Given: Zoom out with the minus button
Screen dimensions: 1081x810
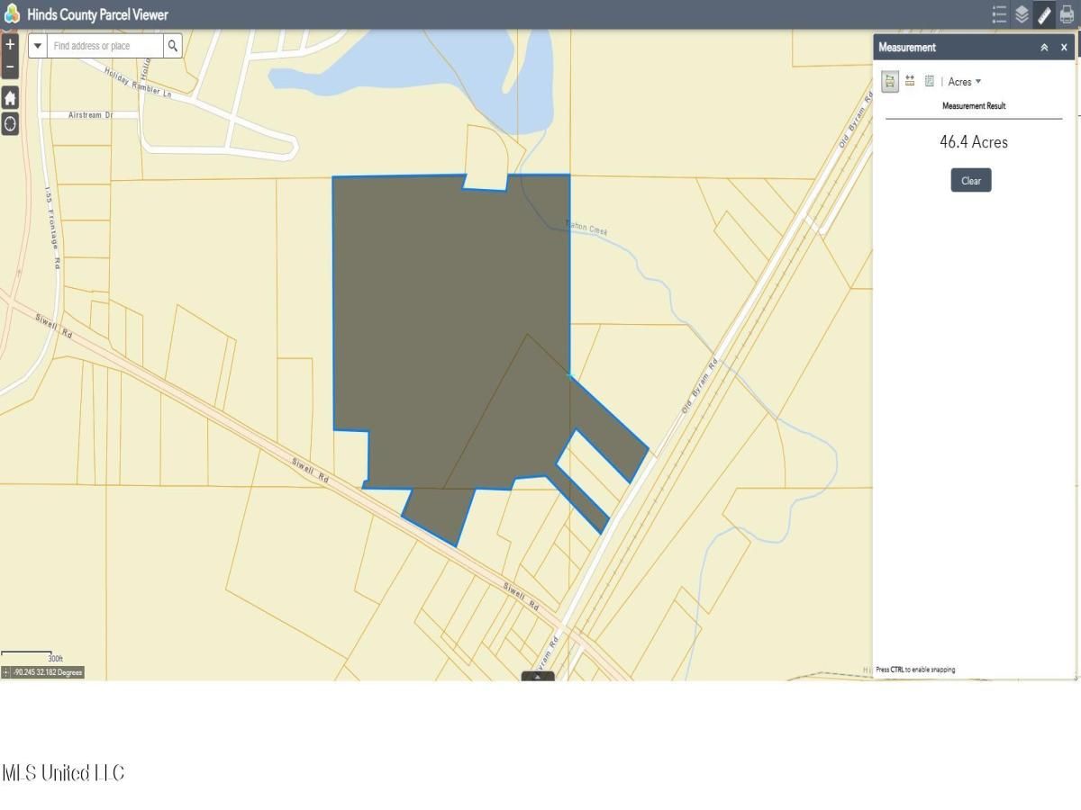Looking at the screenshot, I should [x=10, y=67].
